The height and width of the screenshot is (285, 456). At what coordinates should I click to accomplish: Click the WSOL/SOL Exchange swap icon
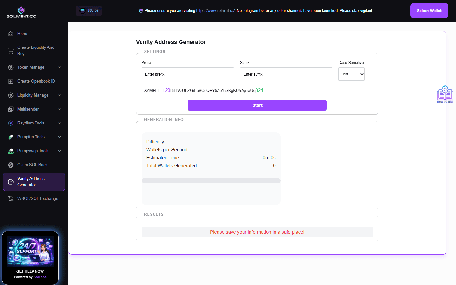point(10,198)
